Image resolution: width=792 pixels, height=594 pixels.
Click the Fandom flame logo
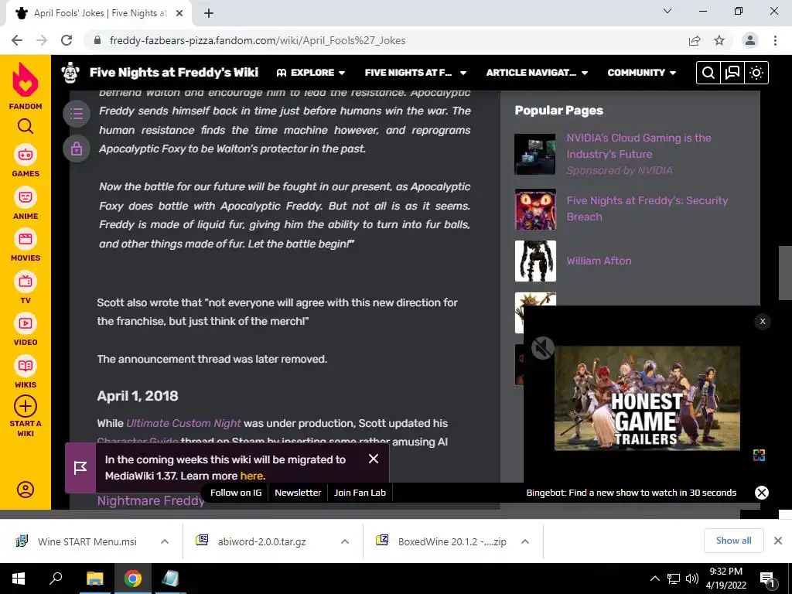(x=26, y=80)
